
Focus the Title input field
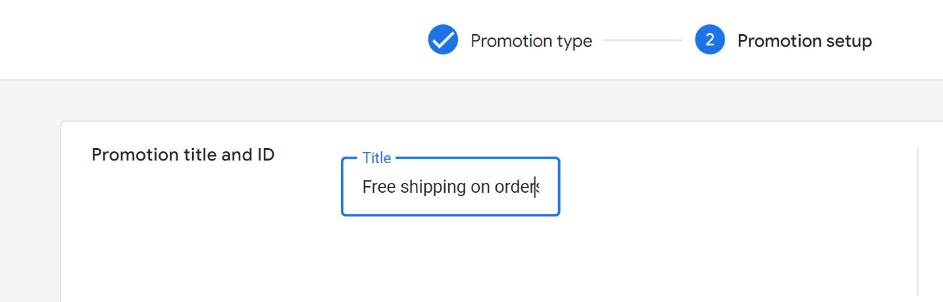pyautogui.click(x=450, y=187)
